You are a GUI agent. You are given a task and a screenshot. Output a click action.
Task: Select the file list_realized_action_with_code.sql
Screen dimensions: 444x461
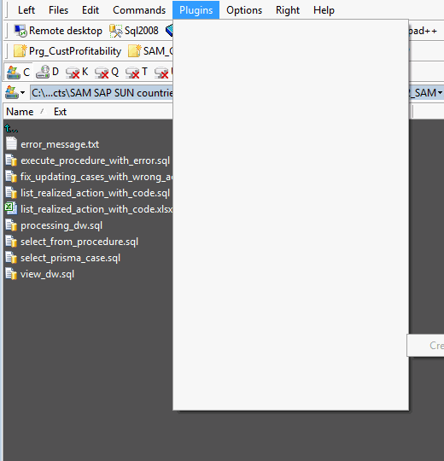click(96, 193)
